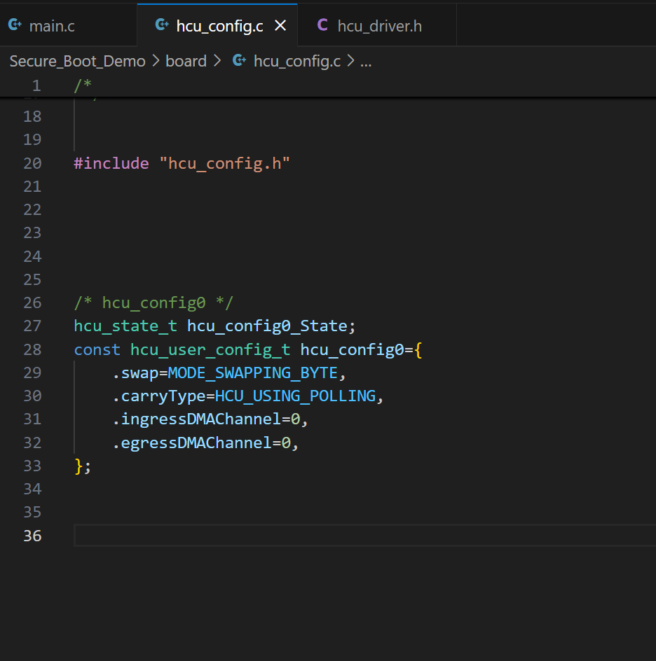656x661 pixels.
Task: Jump to sticky scroll comment line 1
Action: pos(83,85)
